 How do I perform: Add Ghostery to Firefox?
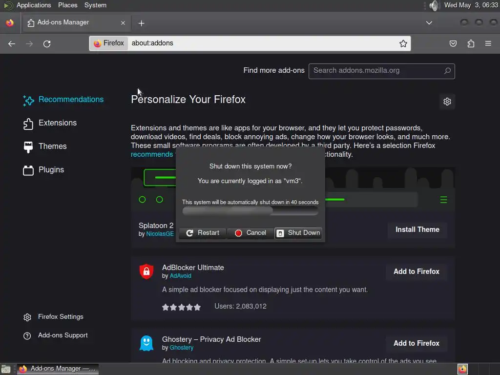pos(416,343)
